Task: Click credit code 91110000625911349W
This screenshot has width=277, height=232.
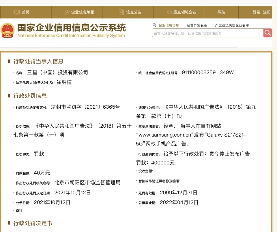Action: point(208,72)
